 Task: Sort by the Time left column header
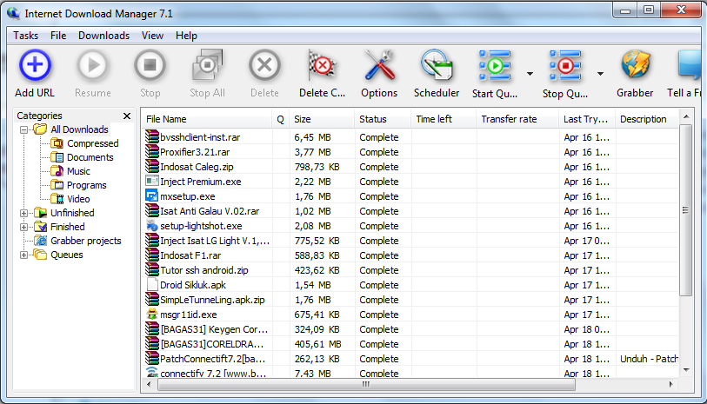click(x=444, y=119)
